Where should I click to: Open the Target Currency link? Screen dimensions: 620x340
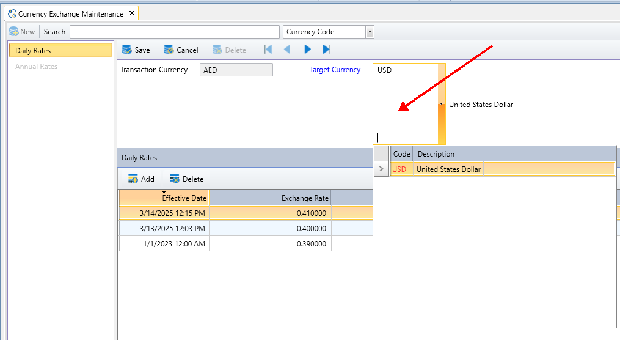coord(335,70)
